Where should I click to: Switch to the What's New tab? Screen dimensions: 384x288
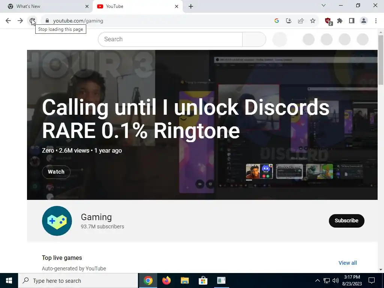pyautogui.click(x=46, y=6)
